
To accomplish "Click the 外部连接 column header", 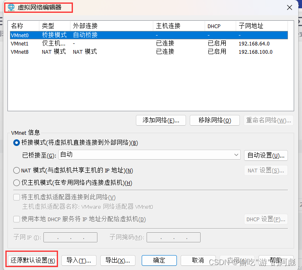I will point(112,26).
